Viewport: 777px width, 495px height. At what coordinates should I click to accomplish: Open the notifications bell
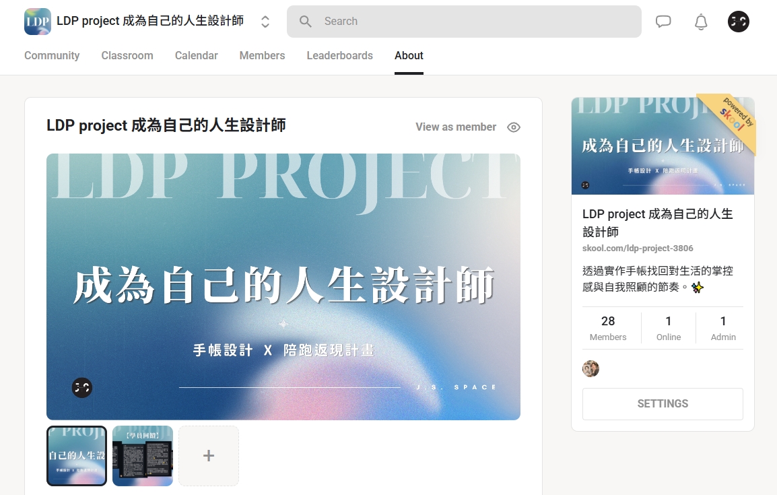coord(701,22)
